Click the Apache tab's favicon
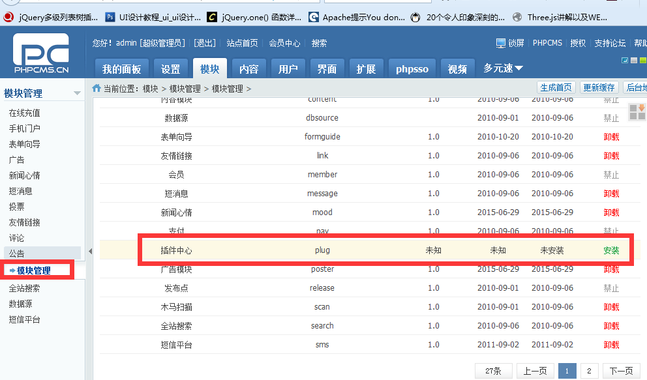This screenshot has width=647, height=380. [314, 17]
